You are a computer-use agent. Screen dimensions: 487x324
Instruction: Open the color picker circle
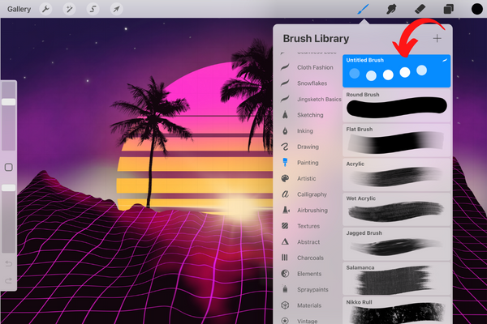pos(476,9)
